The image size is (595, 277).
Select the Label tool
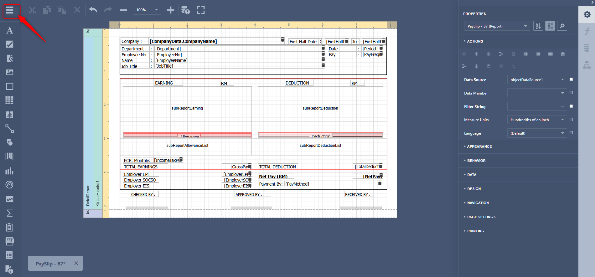point(10,30)
